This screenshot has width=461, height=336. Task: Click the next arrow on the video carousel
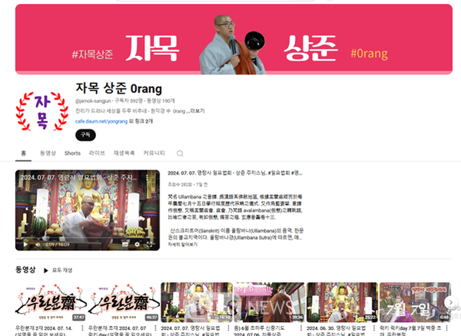pyautogui.click(x=451, y=302)
